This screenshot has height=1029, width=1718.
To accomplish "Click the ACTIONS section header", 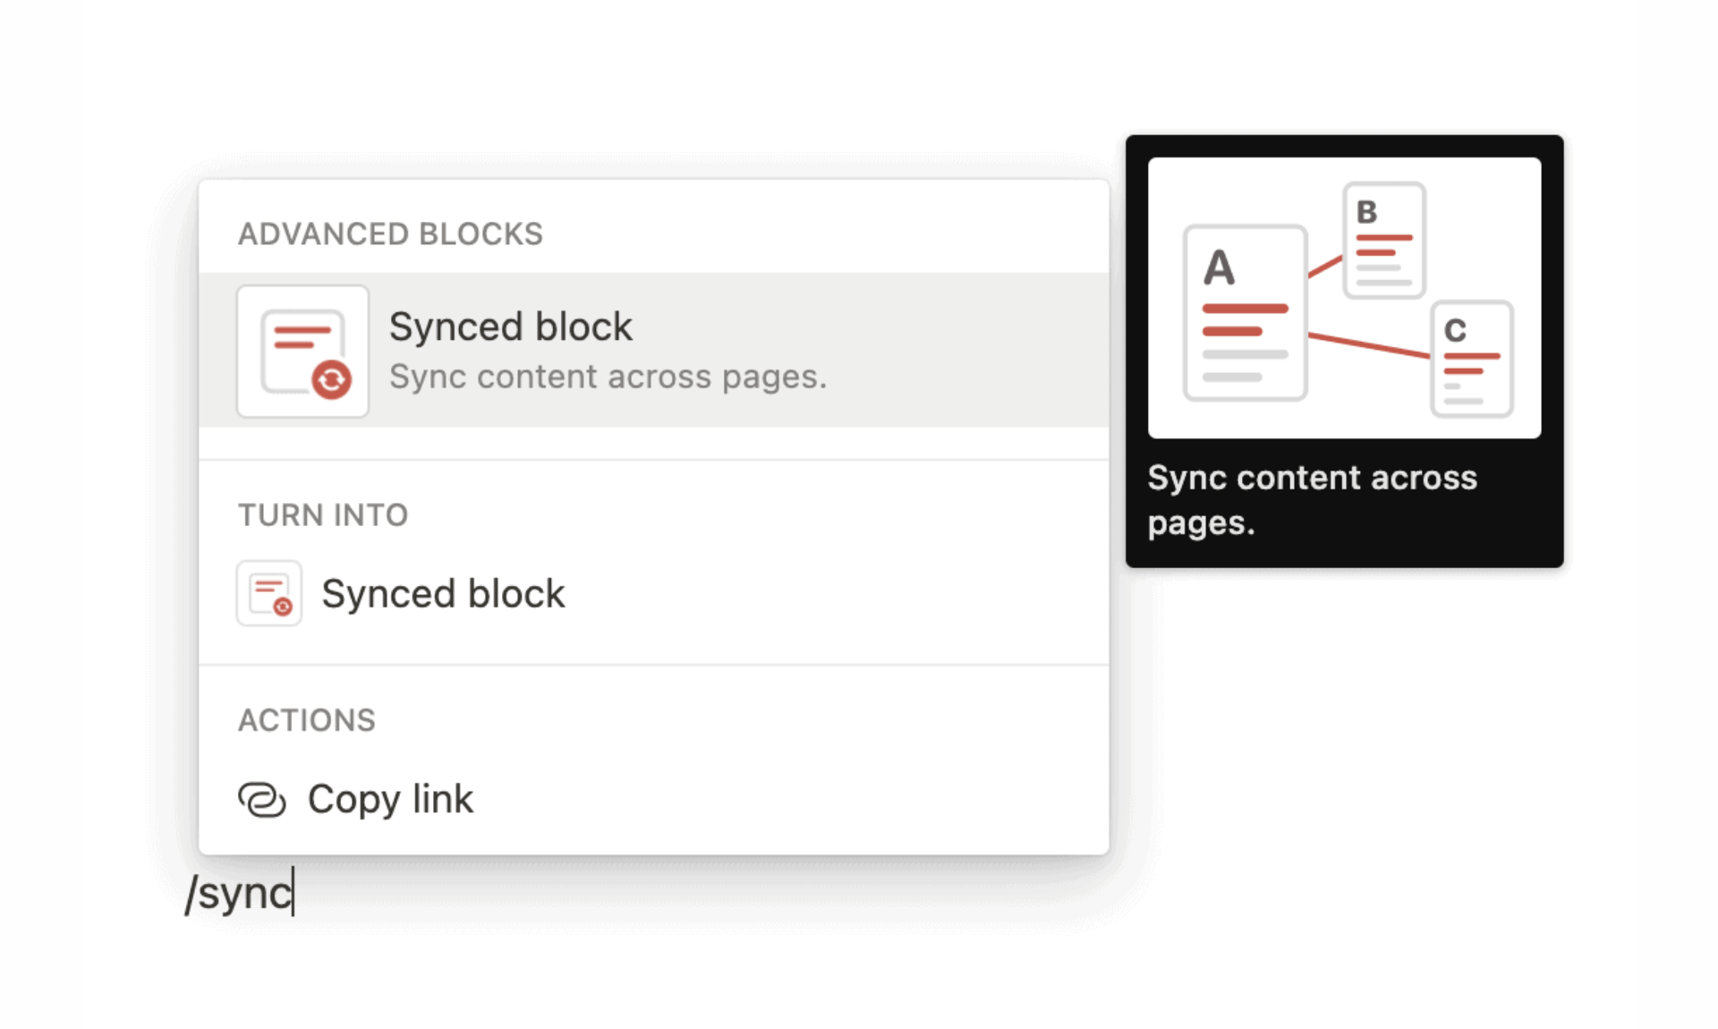I will [x=307, y=720].
